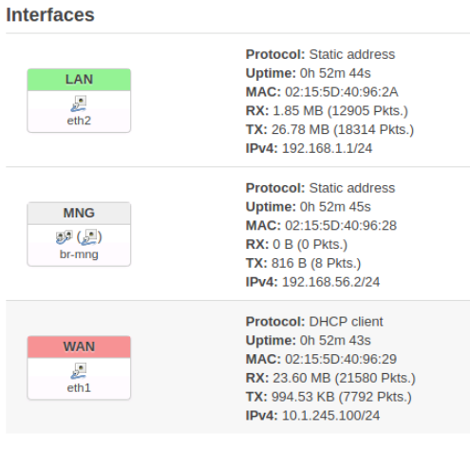
Task: Click the Interfaces heading
Action: [50, 15]
